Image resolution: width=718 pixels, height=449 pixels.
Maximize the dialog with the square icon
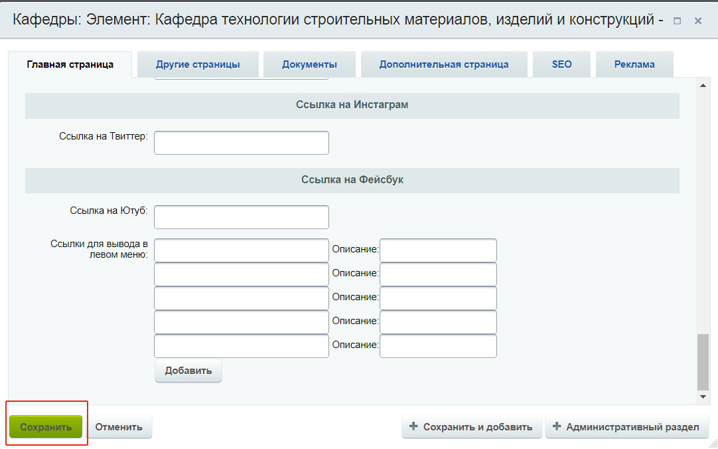tap(678, 21)
